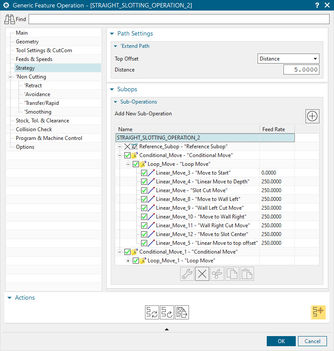
Task: Click the third Actions icon with document arrow
Action: click(182, 312)
